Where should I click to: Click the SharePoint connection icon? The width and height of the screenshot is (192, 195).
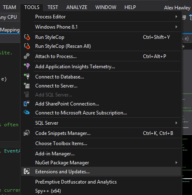tap(27, 104)
